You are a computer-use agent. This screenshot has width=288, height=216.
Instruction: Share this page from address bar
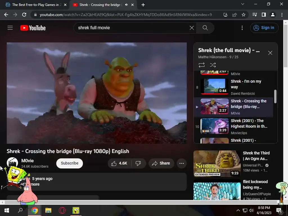click(x=235, y=15)
